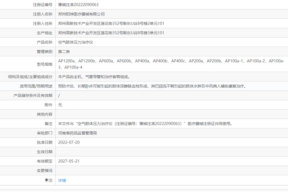288x194 pixels.
Task: Click the 附件 label
Action: (48, 105)
